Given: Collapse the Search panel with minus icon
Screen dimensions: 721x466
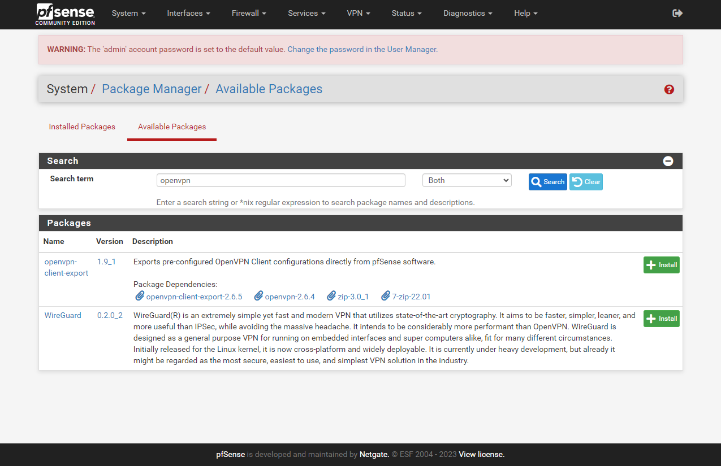Looking at the screenshot, I should click(668, 161).
